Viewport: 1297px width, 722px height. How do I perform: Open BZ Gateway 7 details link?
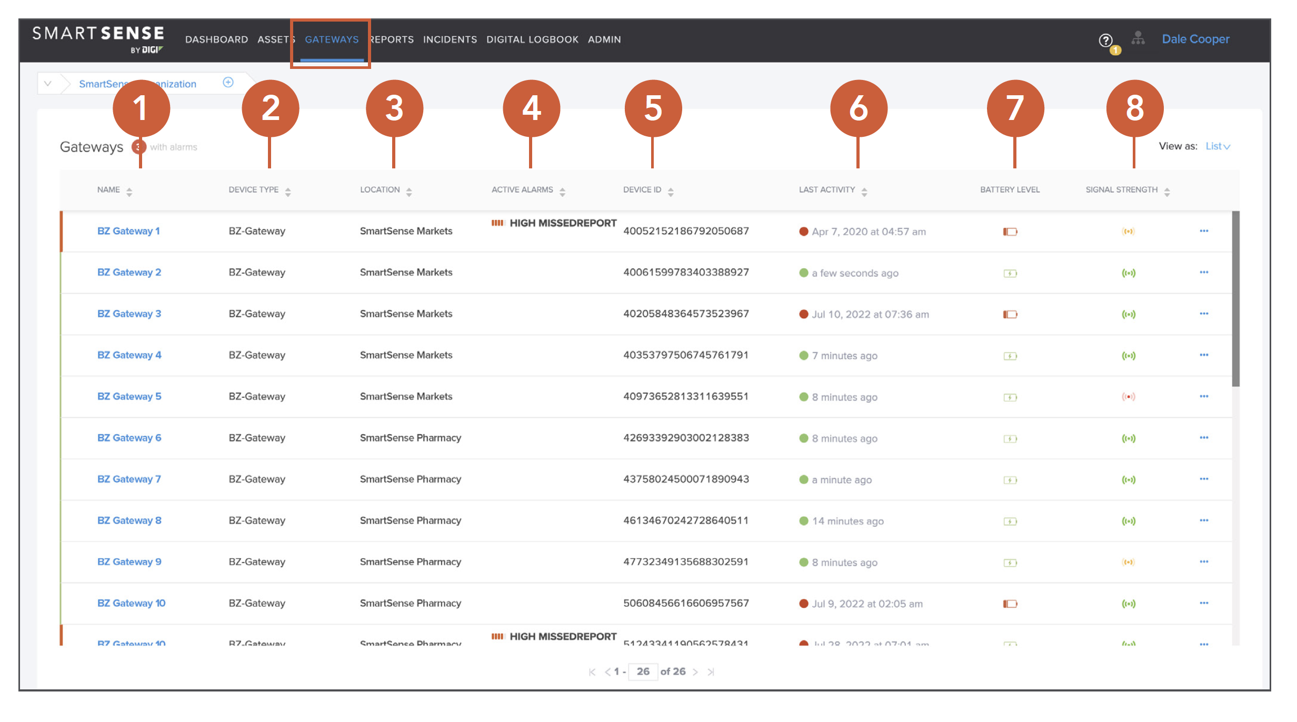[x=129, y=479]
